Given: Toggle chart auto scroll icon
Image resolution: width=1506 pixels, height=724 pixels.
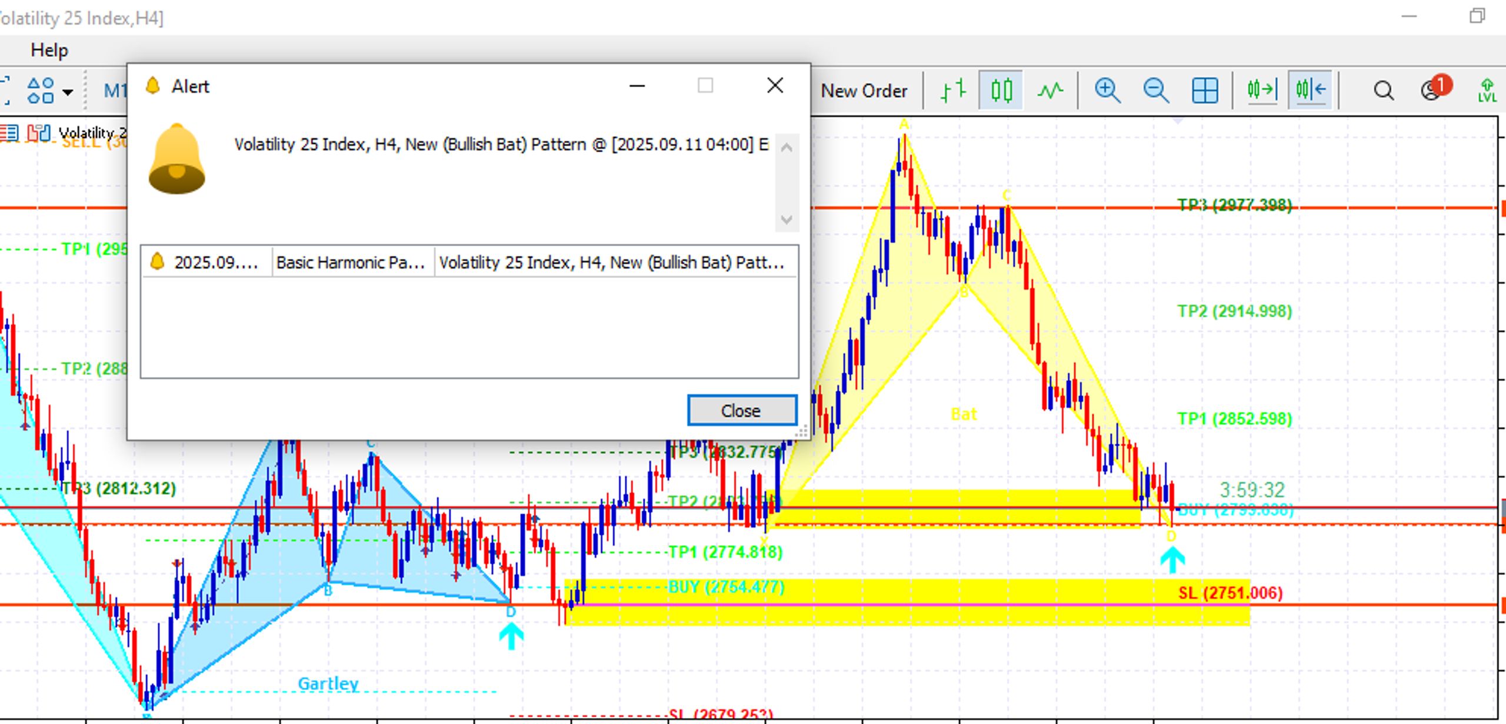Looking at the screenshot, I should 1261,90.
